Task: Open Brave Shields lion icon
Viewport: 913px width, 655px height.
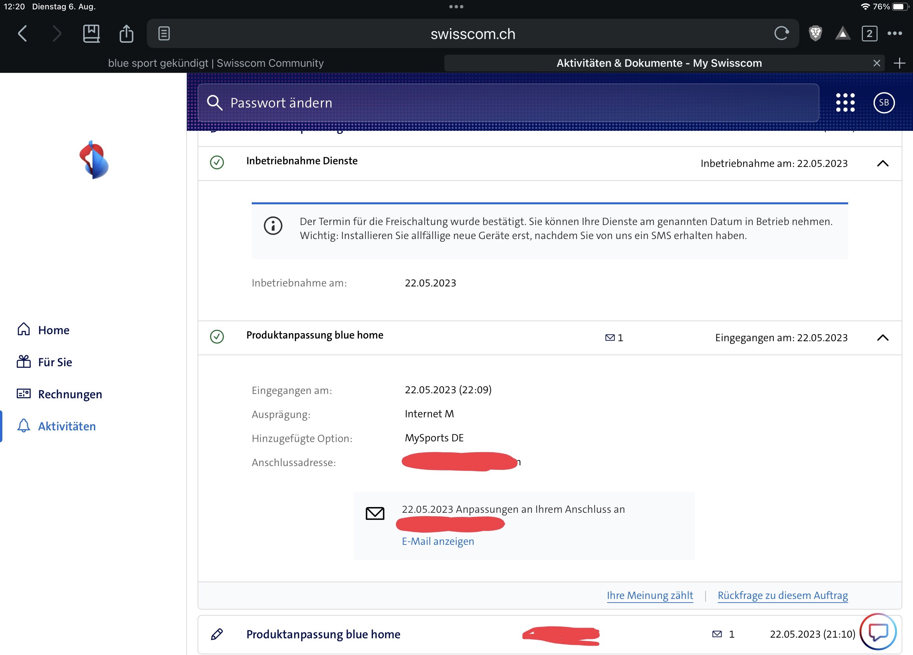Action: (815, 33)
